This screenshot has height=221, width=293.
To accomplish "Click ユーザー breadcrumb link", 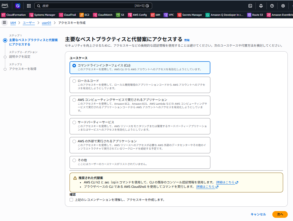I will tap(29, 23).
